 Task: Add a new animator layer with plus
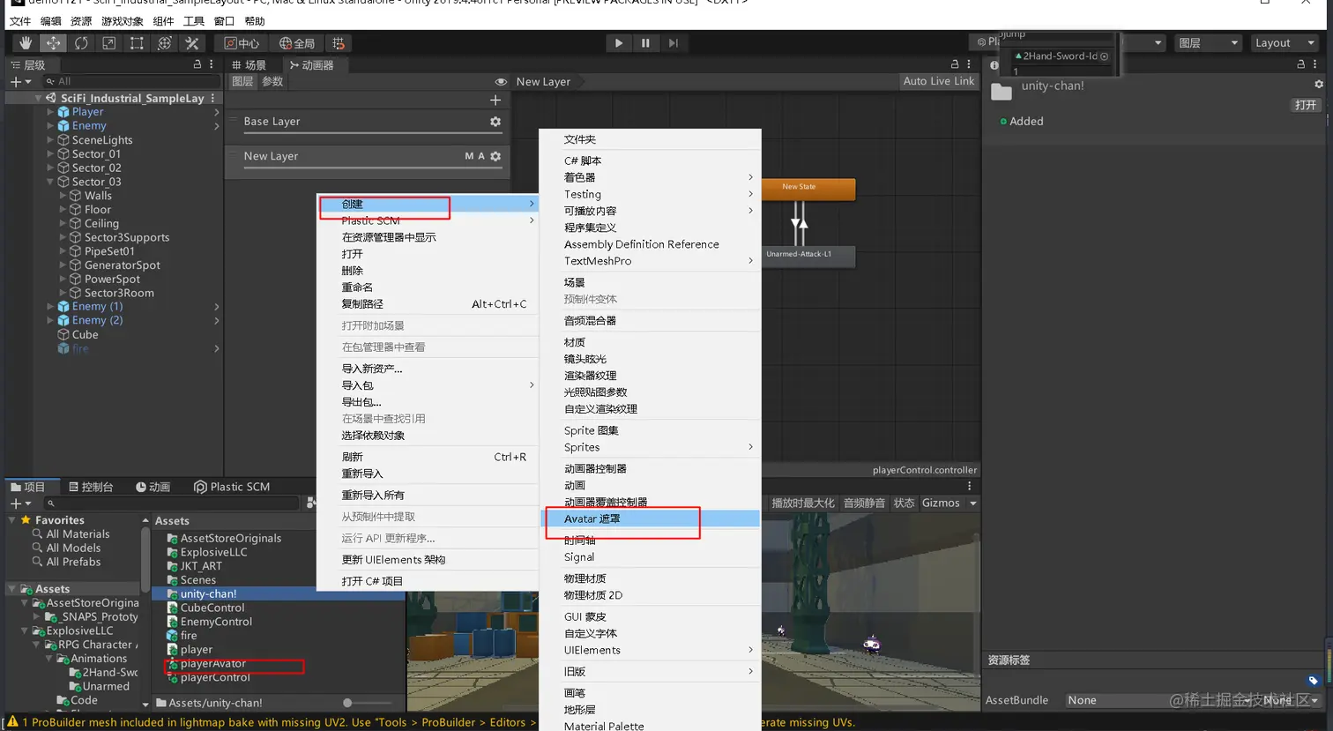coord(495,101)
